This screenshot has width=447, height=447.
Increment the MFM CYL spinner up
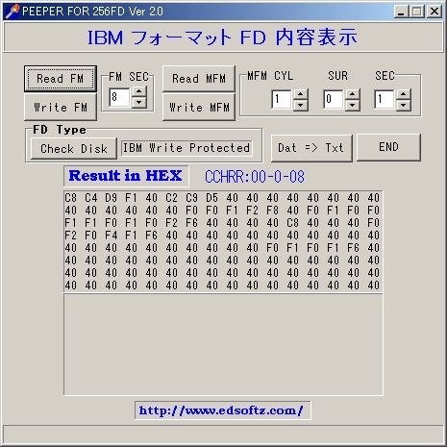[x=301, y=94]
